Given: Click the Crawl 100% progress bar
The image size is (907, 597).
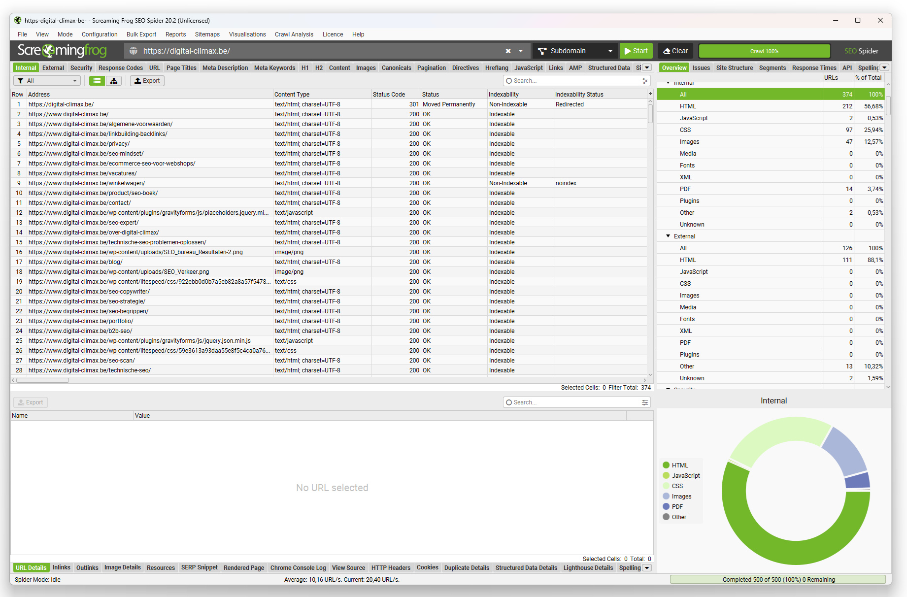Looking at the screenshot, I should pyautogui.click(x=764, y=51).
